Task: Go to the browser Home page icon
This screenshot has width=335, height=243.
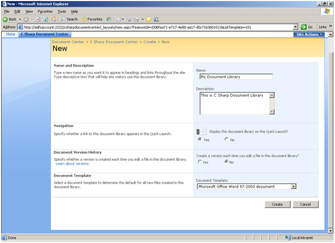Action: pyautogui.click(x=53, y=19)
